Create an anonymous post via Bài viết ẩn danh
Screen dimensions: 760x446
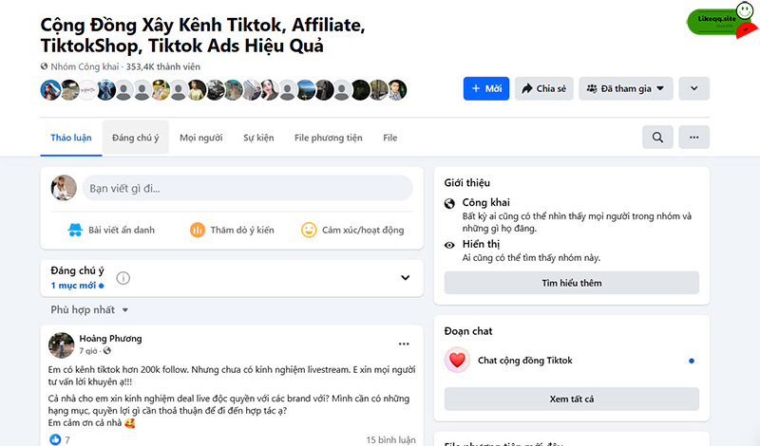pos(111,230)
